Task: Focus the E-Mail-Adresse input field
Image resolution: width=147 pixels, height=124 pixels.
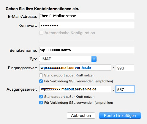Action: (x=87, y=16)
